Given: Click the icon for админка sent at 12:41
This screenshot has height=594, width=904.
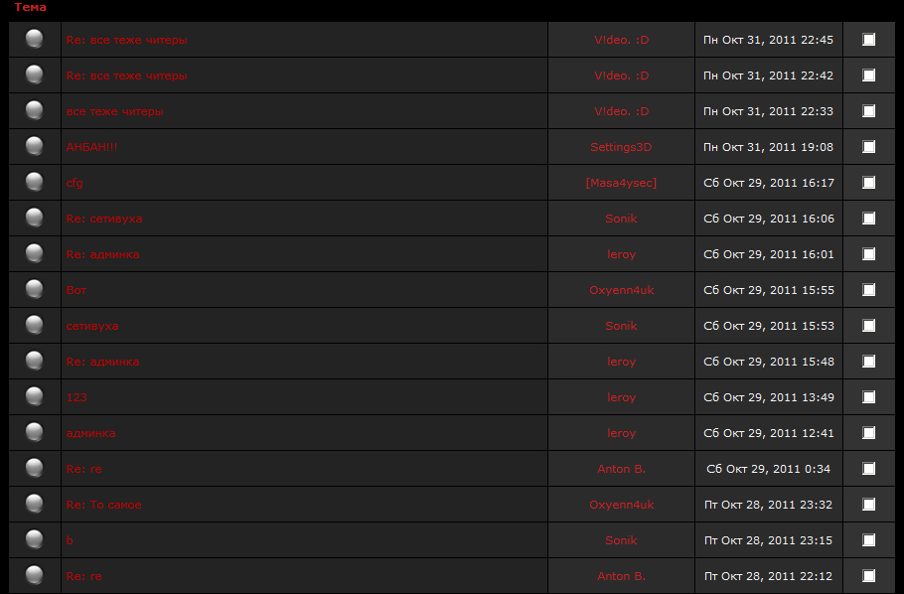Looking at the screenshot, I should (35, 432).
